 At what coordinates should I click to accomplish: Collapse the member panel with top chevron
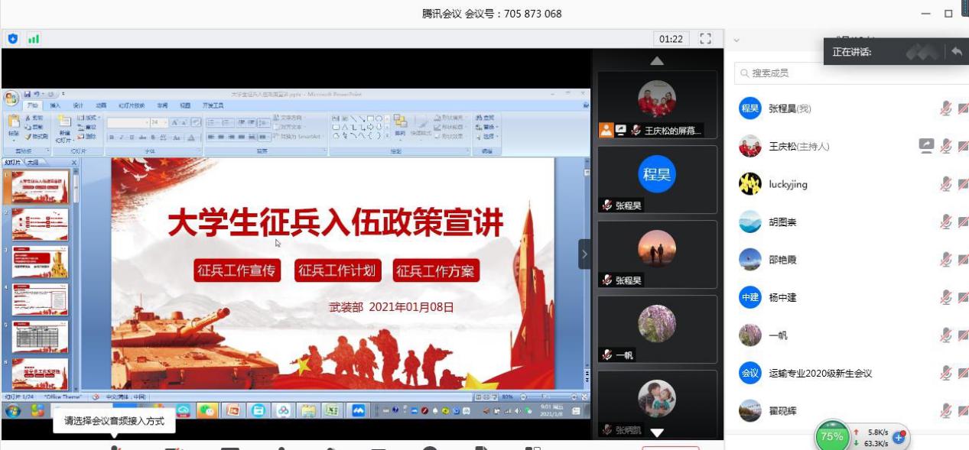pos(737,39)
